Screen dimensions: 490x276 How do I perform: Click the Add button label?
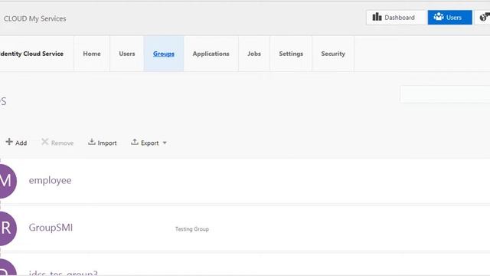pyautogui.click(x=21, y=143)
